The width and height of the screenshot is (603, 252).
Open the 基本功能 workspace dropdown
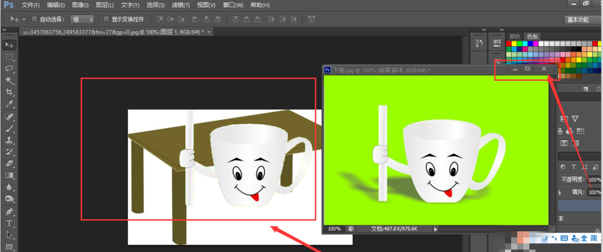coord(577,19)
